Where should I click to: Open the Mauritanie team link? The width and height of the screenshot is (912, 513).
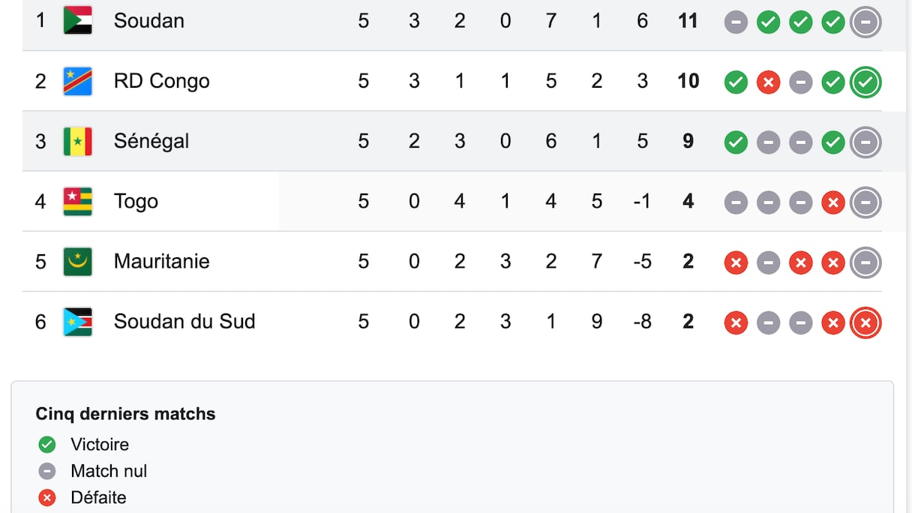point(161,262)
